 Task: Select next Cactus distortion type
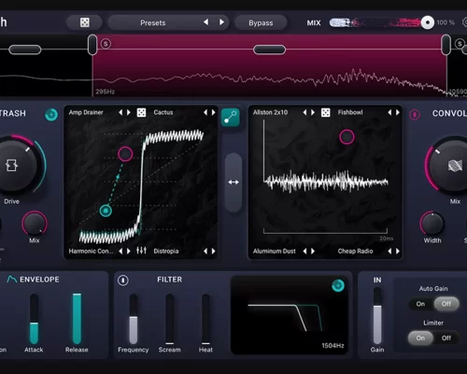point(214,112)
